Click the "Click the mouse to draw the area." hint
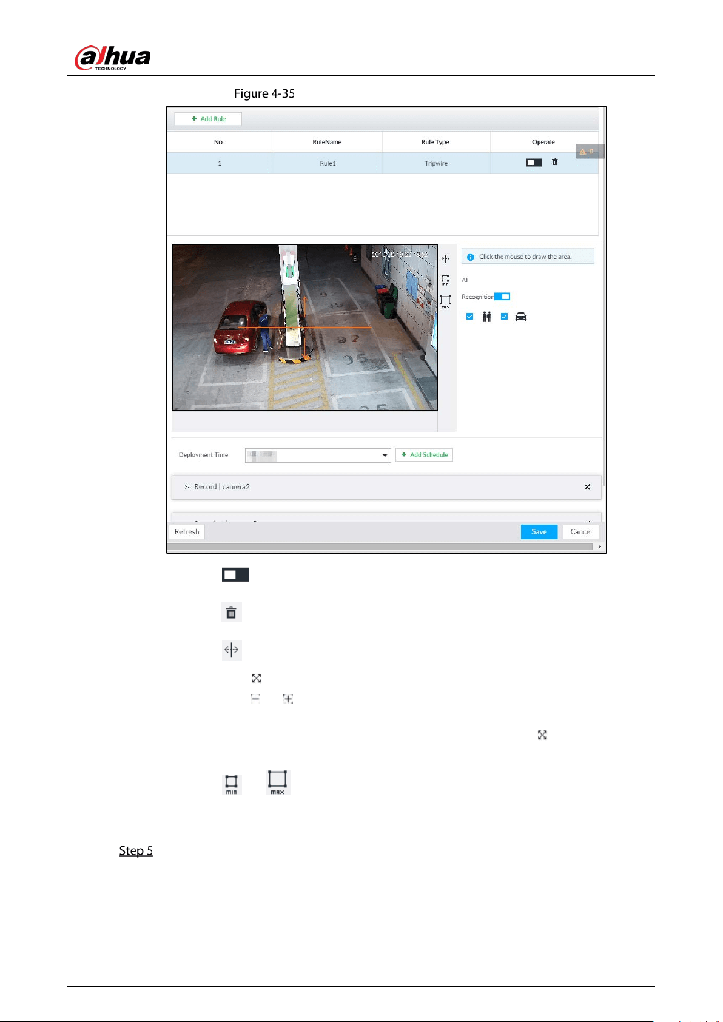723x1022 pixels. point(525,257)
